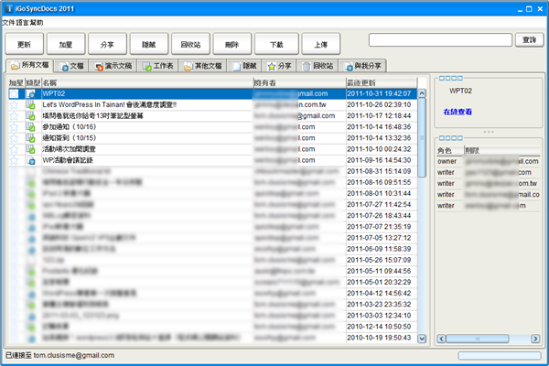The height and width of the screenshot is (366, 549).
Task: Click the document list scroll-up arrow
Action: (422, 93)
